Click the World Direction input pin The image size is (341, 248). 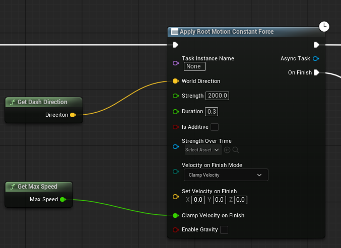(x=175, y=81)
